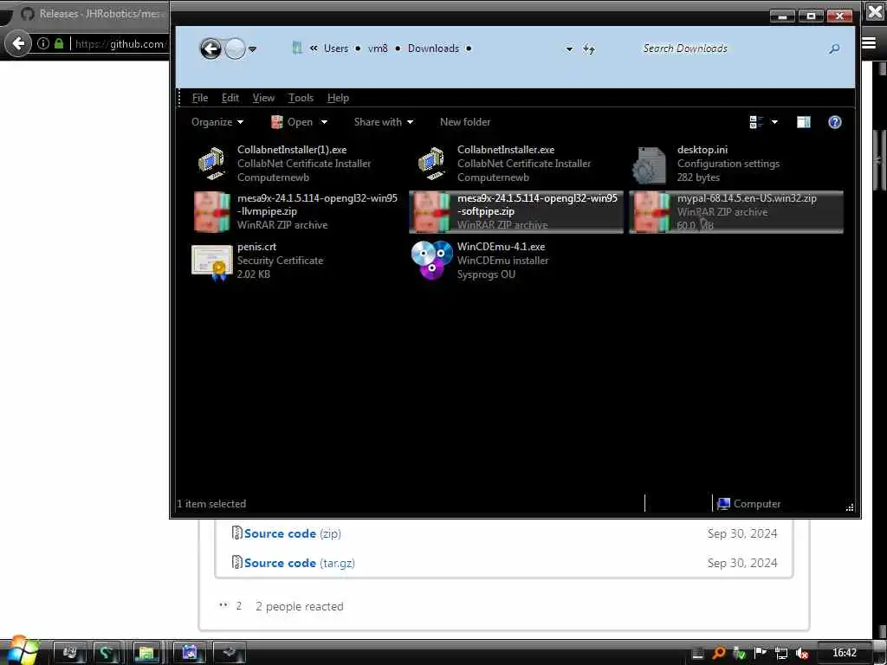
Task: Select WinCDEmu-4.1.exe installer
Action: pos(516,261)
